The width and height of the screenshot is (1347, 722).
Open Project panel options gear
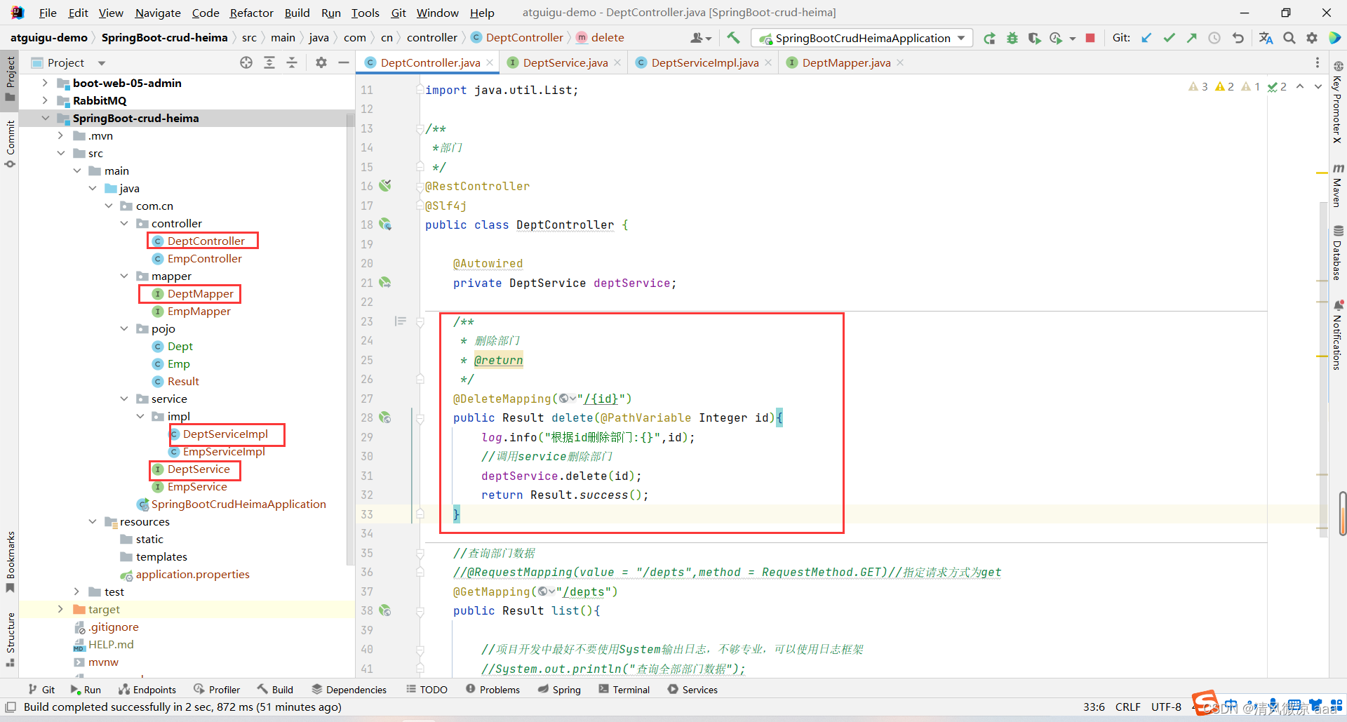point(321,62)
